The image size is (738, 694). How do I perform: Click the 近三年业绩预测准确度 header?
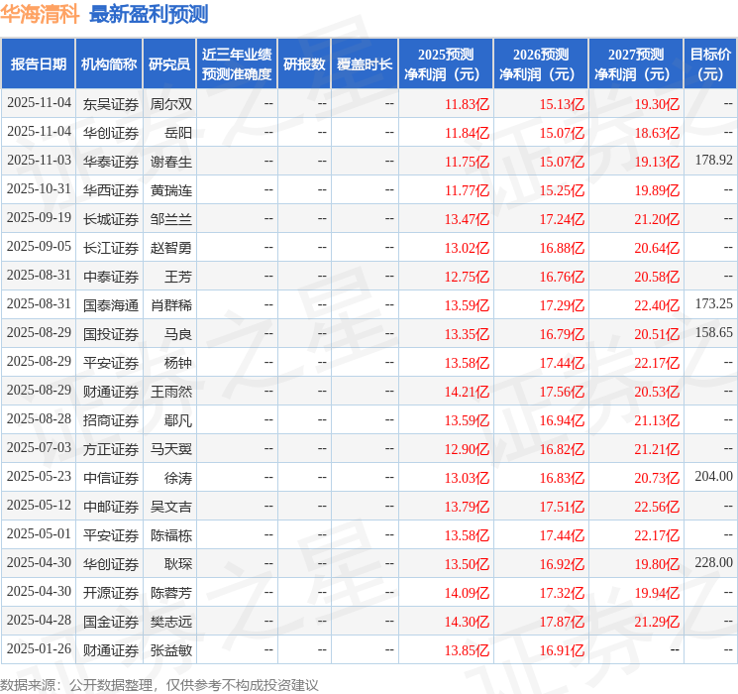237,64
